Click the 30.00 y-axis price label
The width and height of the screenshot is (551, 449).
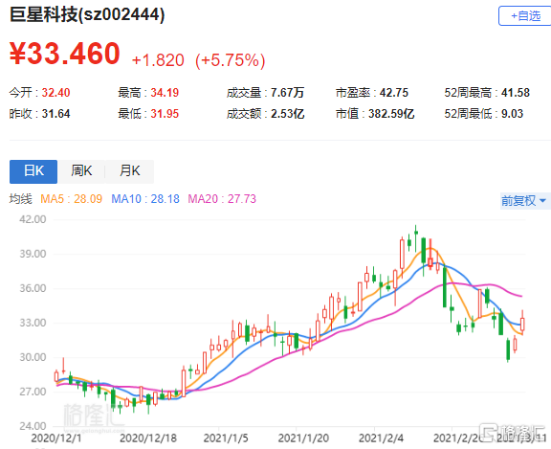click(x=33, y=357)
